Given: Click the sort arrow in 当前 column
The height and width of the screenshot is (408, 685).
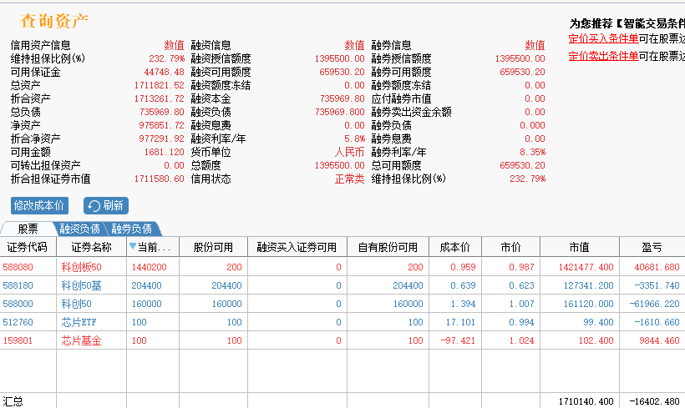Looking at the screenshot, I should click(x=133, y=246).
